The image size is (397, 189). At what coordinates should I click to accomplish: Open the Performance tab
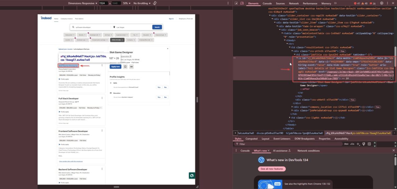click(310, 3)
